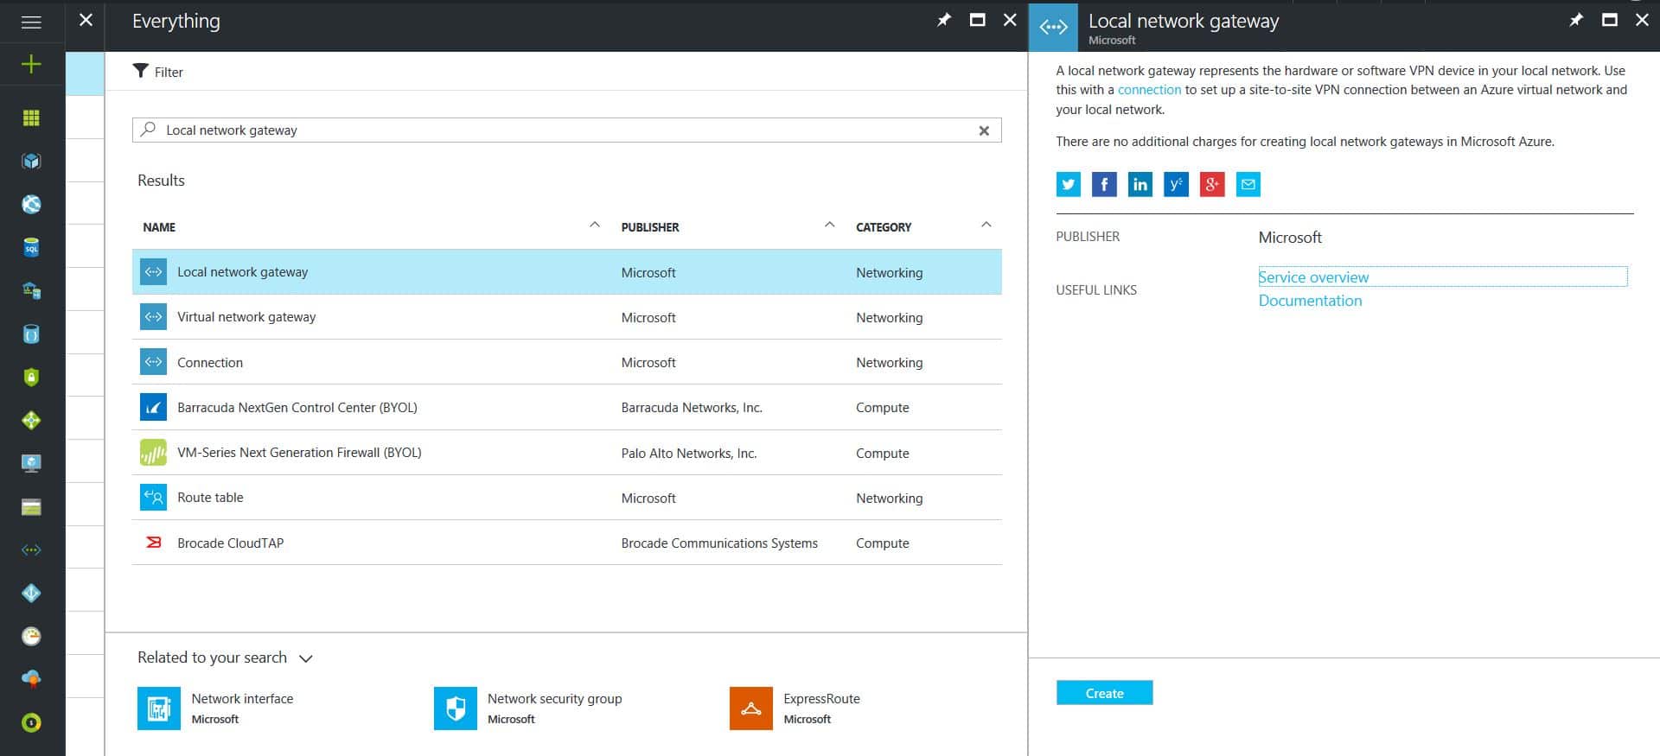
Task: Open the shield lock Security icon in sidebar
Action: click(x=31, y=377)
